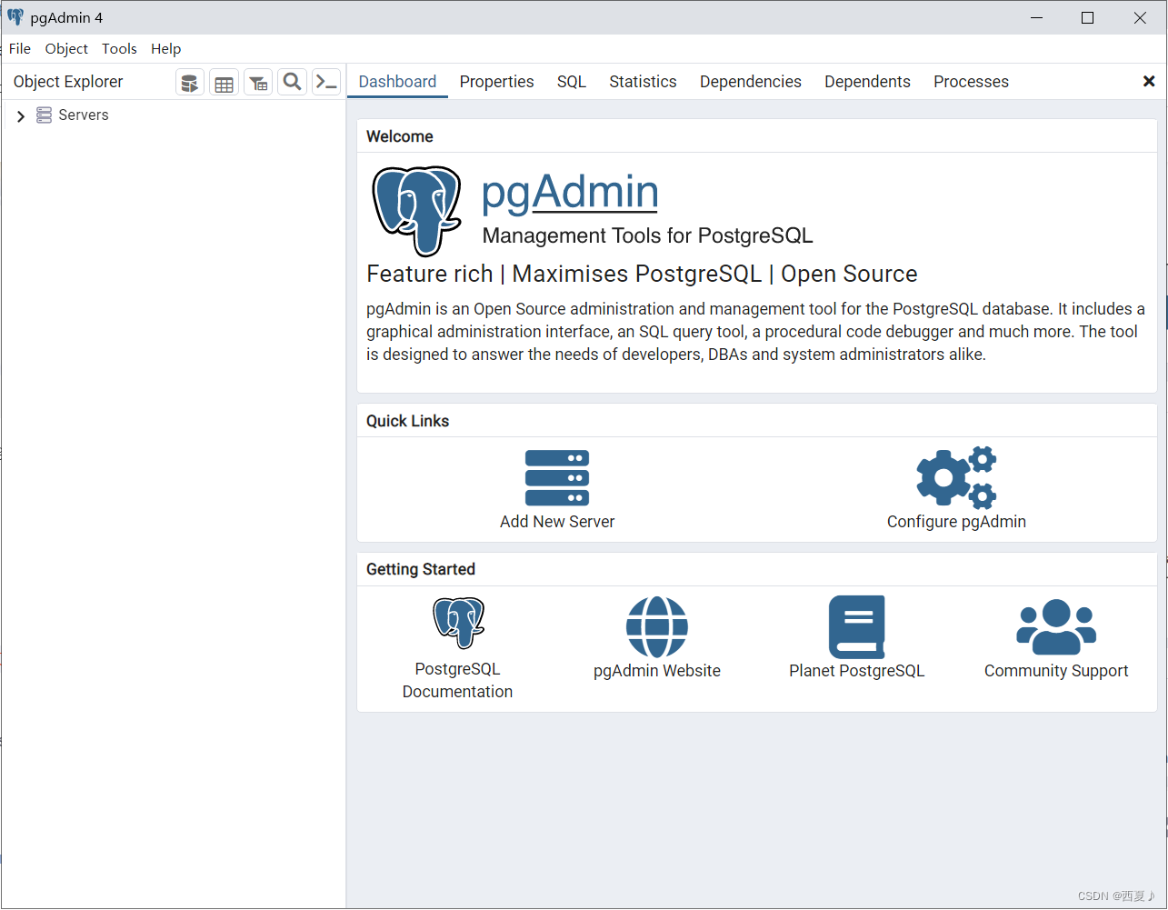Click the Planet PostgreSQL link text
Screen dimensions: 1168x910
pyautogui.click(x=857, y=671)
